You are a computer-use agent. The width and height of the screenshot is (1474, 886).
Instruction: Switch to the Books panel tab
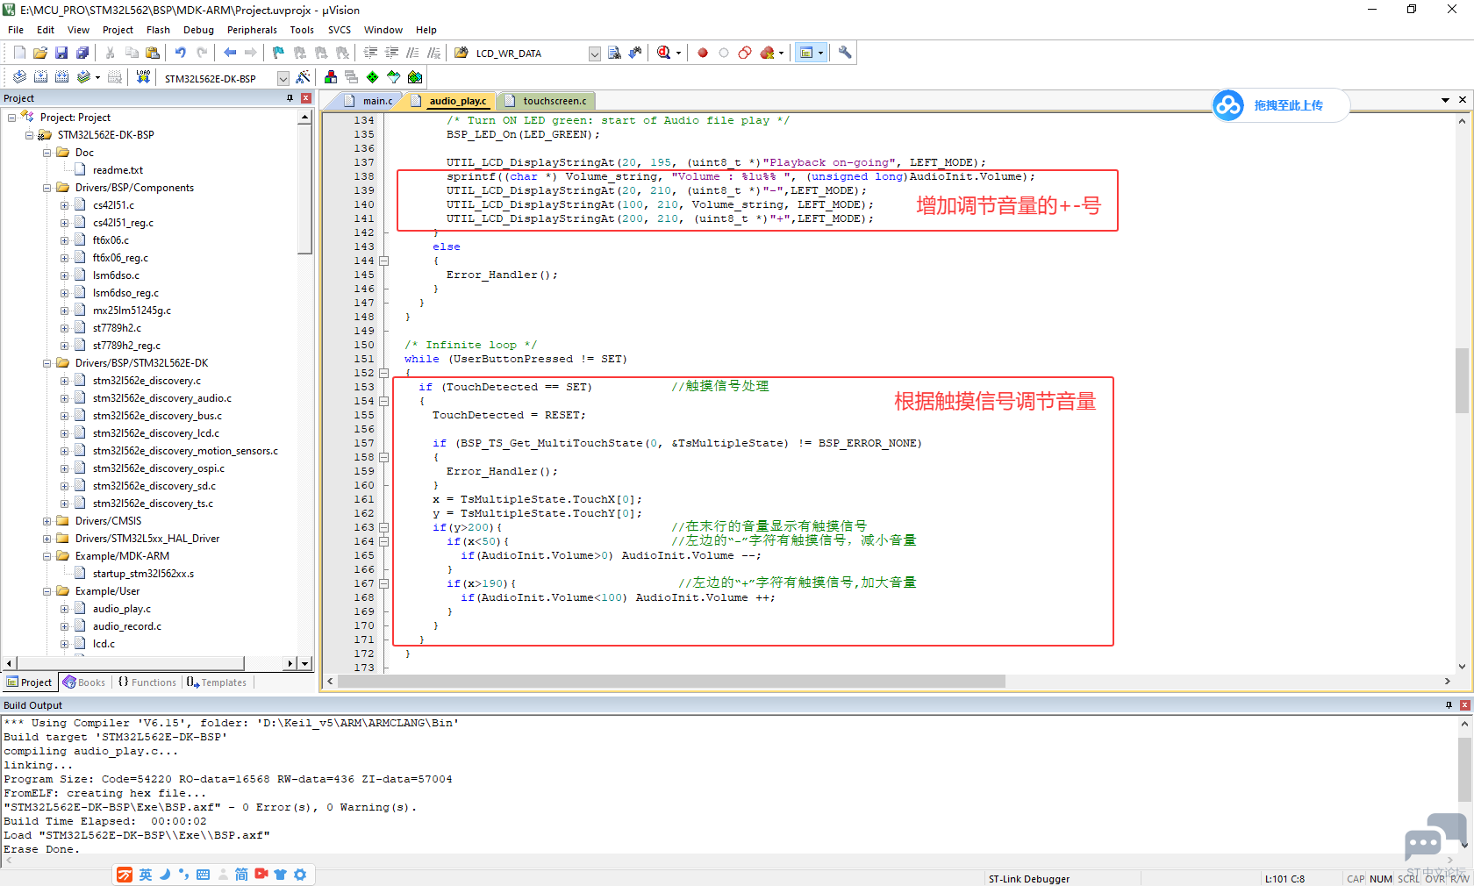(x=84, y=682)
